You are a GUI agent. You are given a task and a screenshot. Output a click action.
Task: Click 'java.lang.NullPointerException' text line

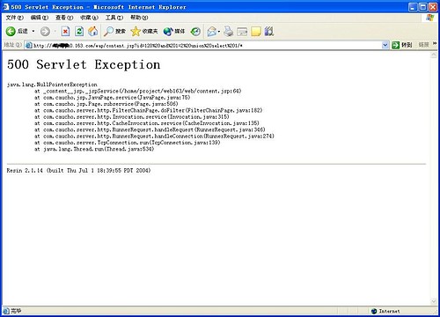[52, 85]
